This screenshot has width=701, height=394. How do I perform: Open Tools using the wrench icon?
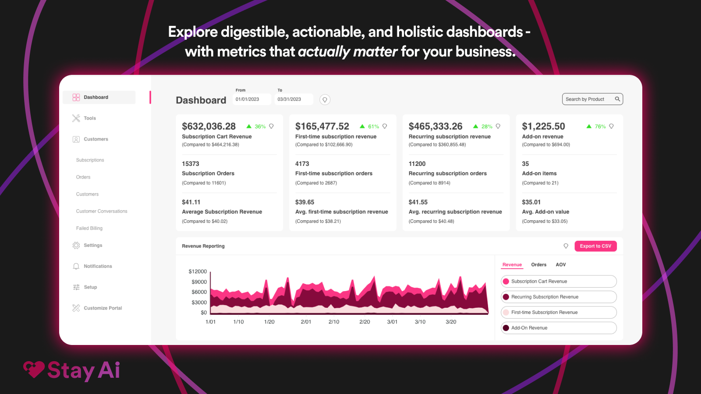(75, 118)
